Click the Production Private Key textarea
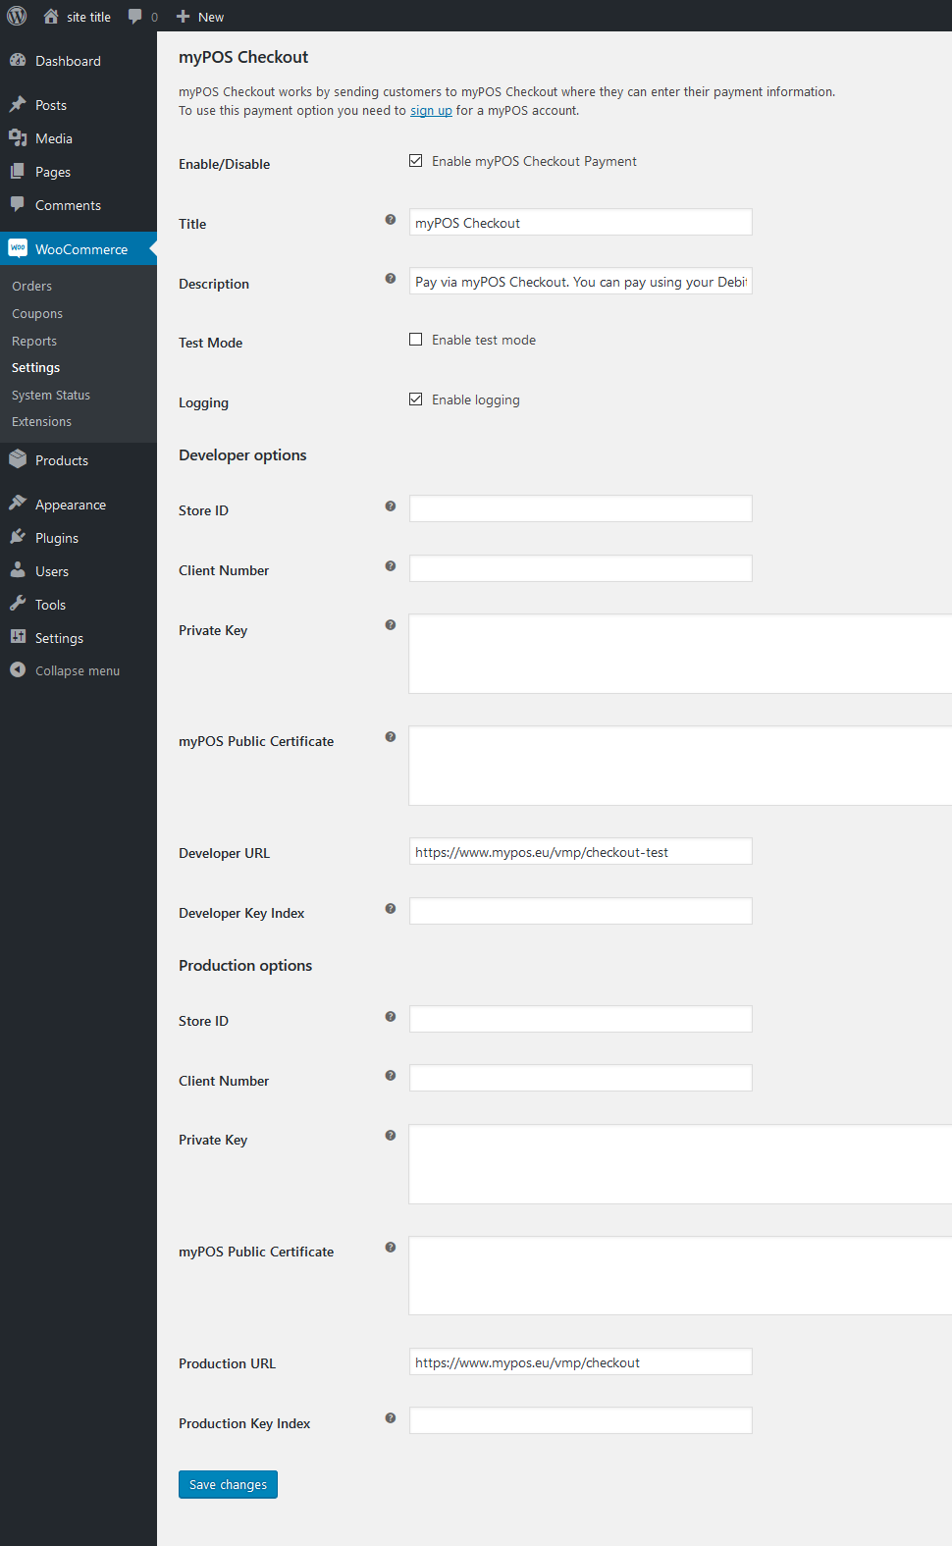 pos(680,1164)
